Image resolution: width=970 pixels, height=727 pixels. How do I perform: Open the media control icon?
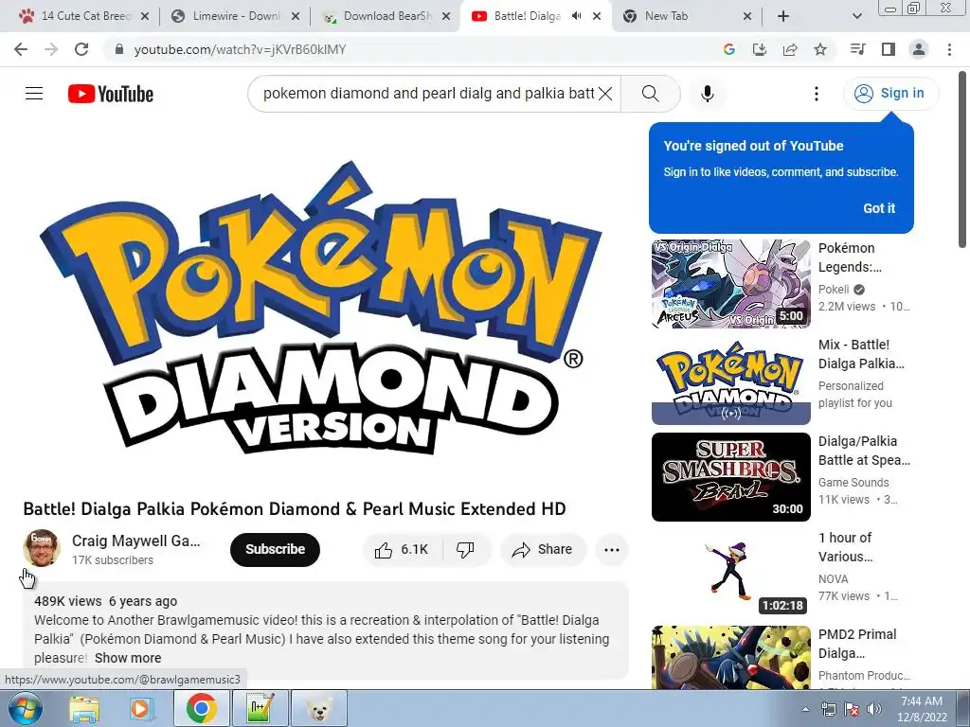pyautogui.click(x=858, y=49)
